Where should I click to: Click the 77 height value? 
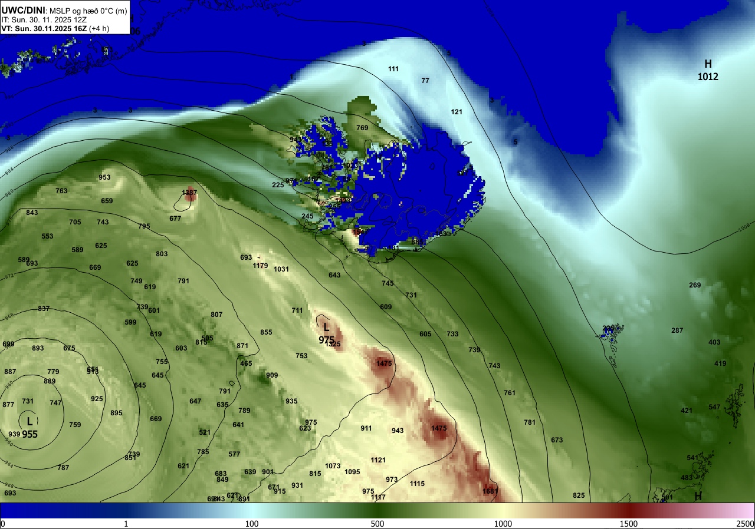coord(425,81)
